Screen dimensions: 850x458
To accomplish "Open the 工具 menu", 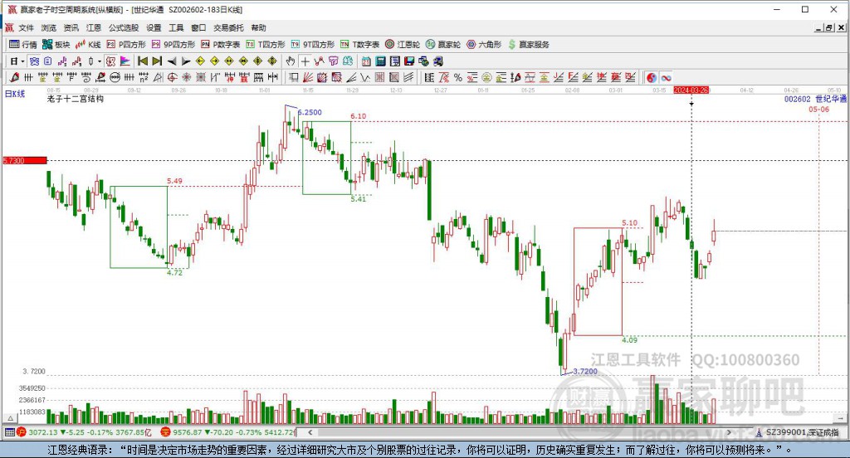I will click(x=176, y=27).
